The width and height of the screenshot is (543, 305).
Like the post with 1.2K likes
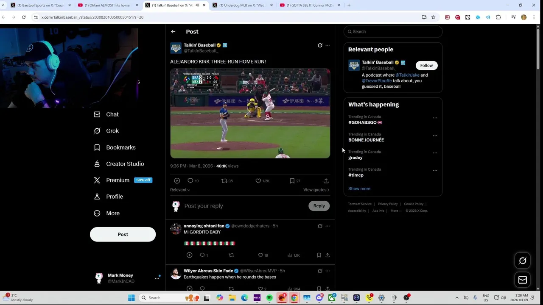pyautogui.click(x=258, y=181)
